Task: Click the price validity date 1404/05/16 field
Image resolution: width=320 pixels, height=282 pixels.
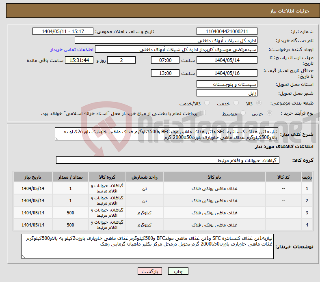Action: click(227, 73)
